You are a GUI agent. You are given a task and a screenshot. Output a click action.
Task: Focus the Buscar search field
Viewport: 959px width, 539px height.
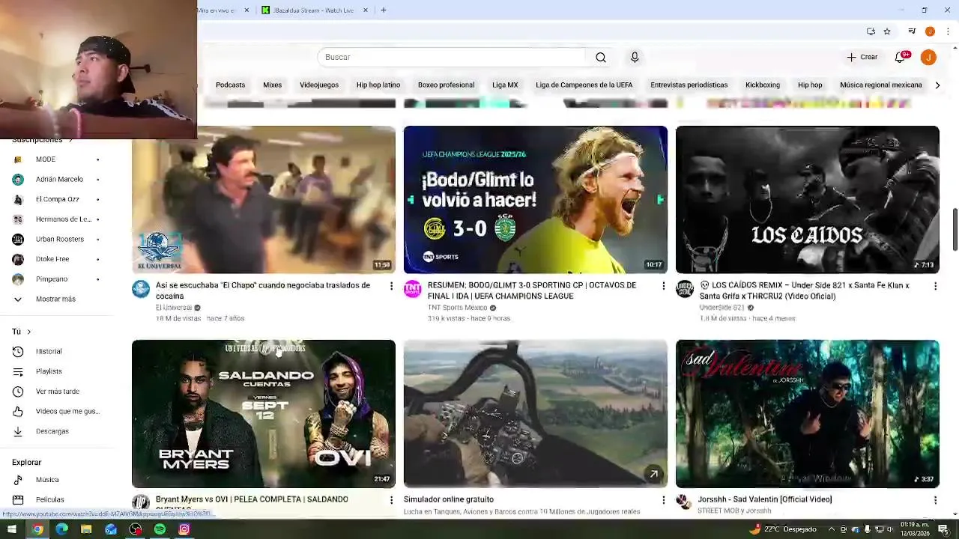[x=452, y=58]
